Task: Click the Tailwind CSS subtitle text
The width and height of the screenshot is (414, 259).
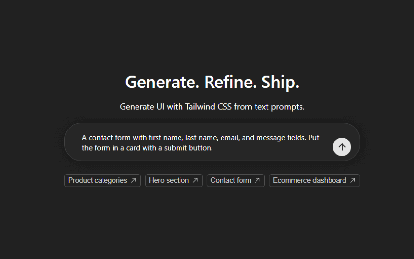Action: click(212, 107)
